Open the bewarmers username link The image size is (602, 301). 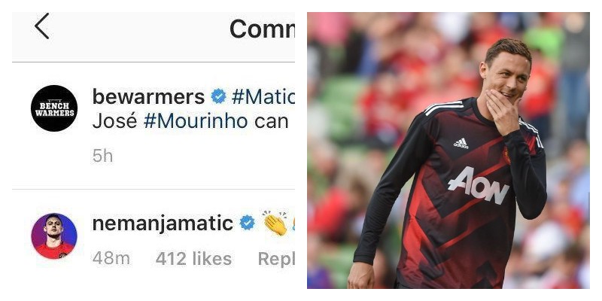[x=148, y=96]
